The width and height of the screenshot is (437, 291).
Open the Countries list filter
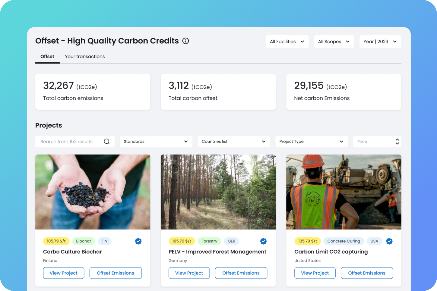[234, 142]
